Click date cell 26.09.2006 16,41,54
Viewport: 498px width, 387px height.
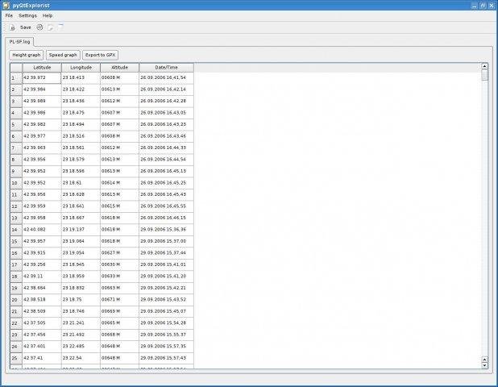[x=166, y=78]
